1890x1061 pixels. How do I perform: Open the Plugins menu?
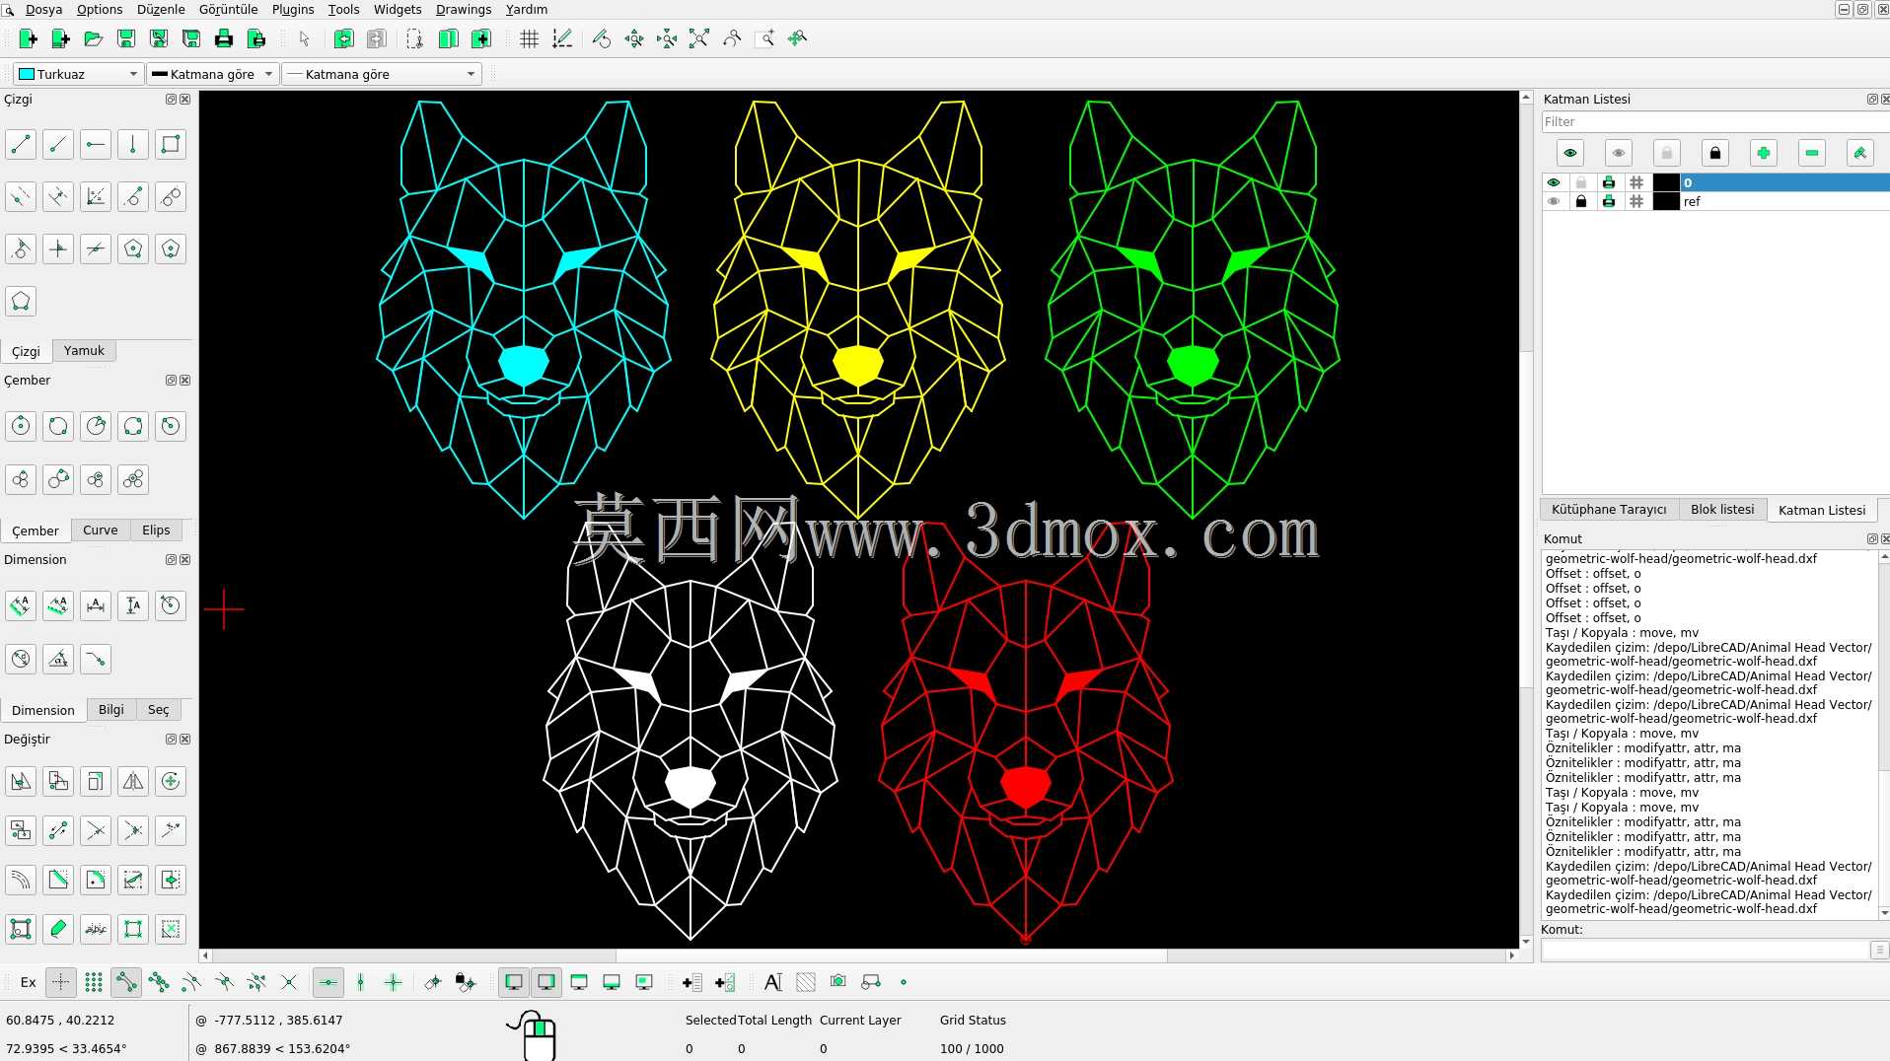(x=293, y=9)
